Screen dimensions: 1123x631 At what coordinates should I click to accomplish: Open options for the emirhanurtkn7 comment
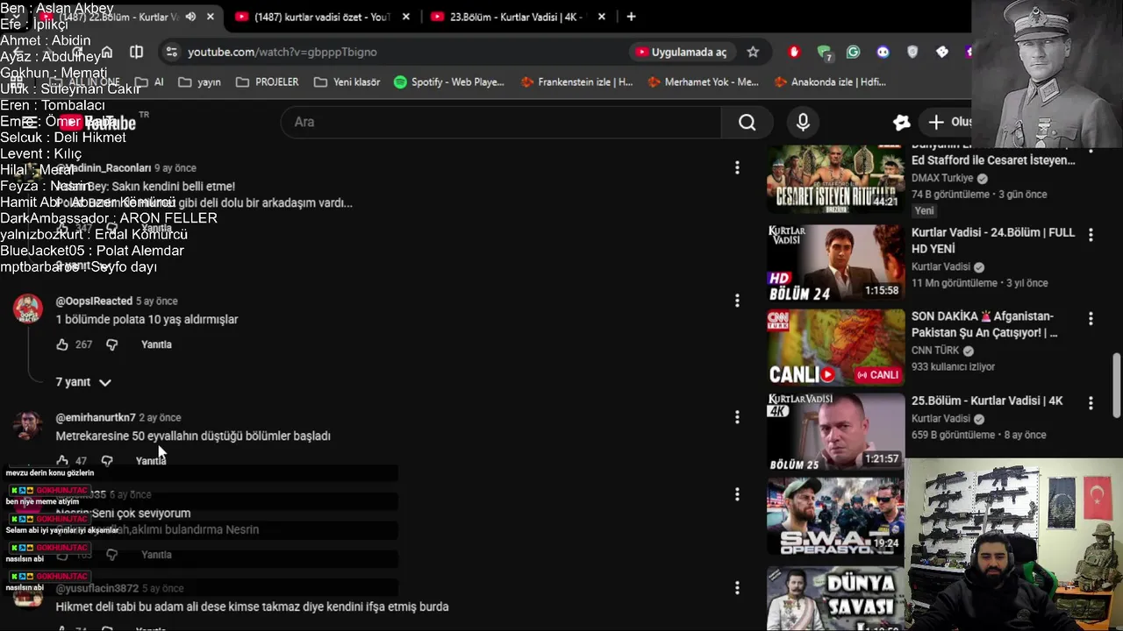[x=737, y=417]
